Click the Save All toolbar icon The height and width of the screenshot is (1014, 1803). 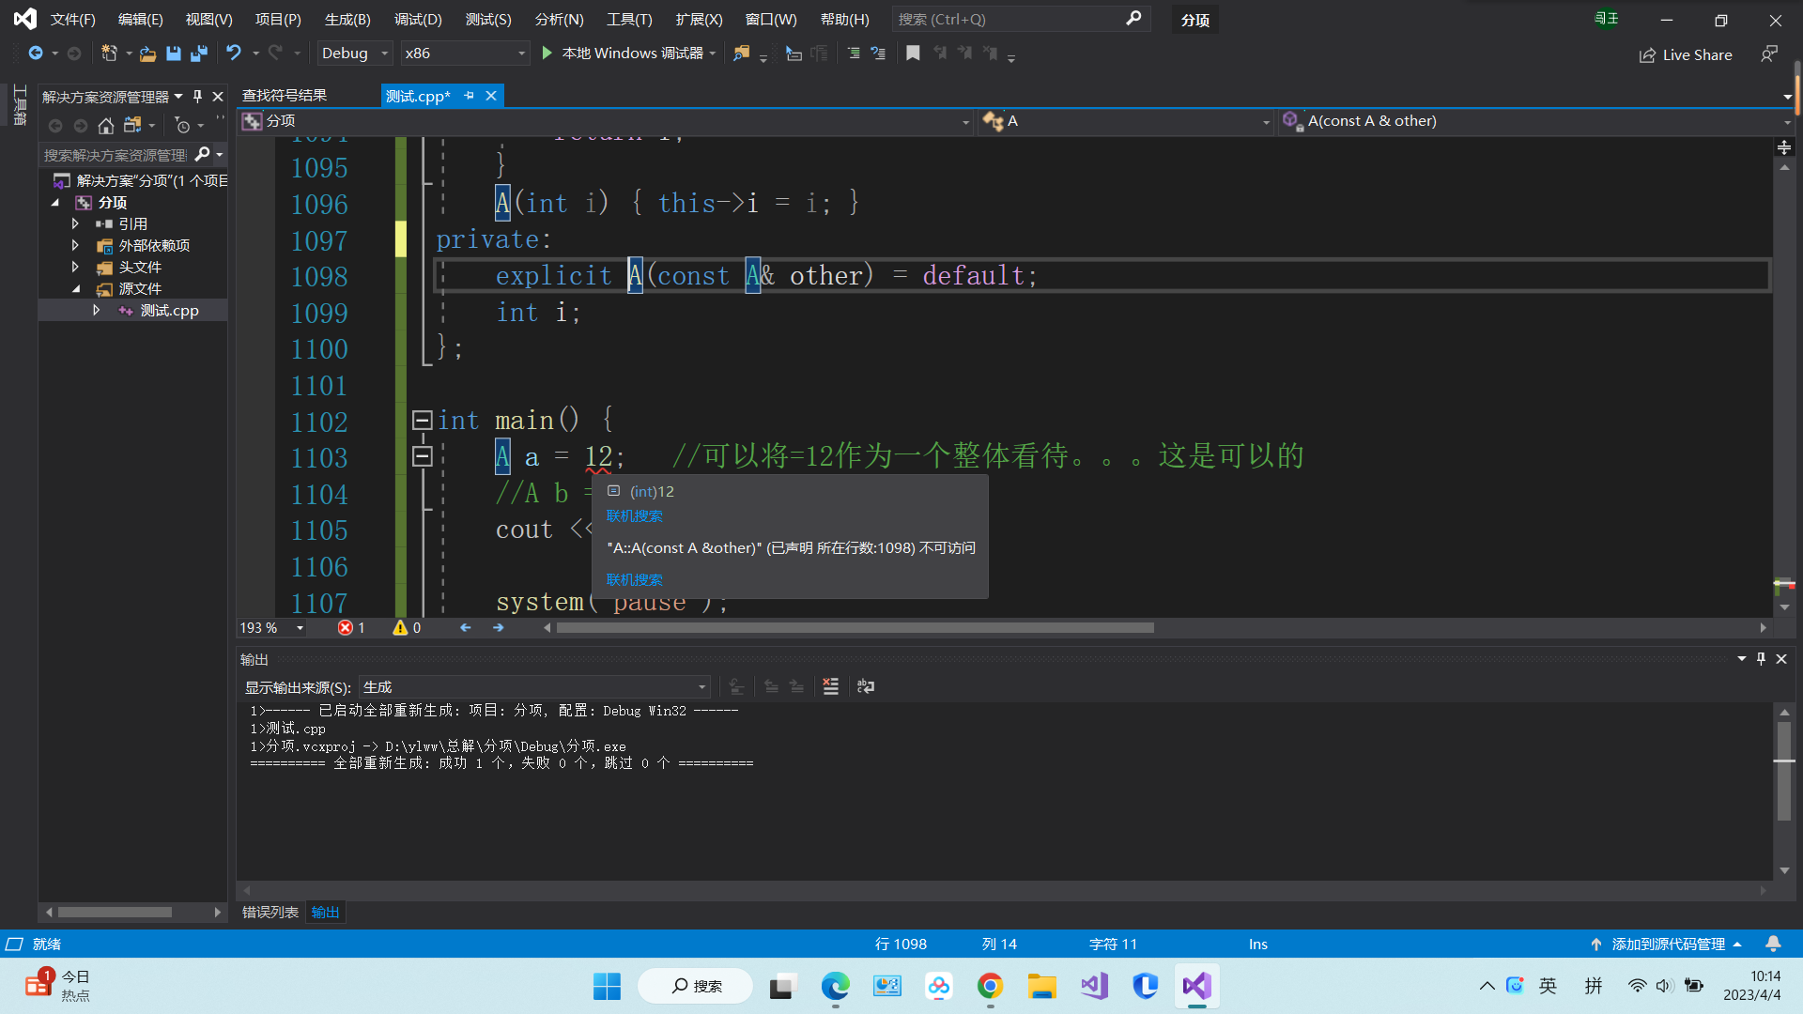[x=198, y=54]
